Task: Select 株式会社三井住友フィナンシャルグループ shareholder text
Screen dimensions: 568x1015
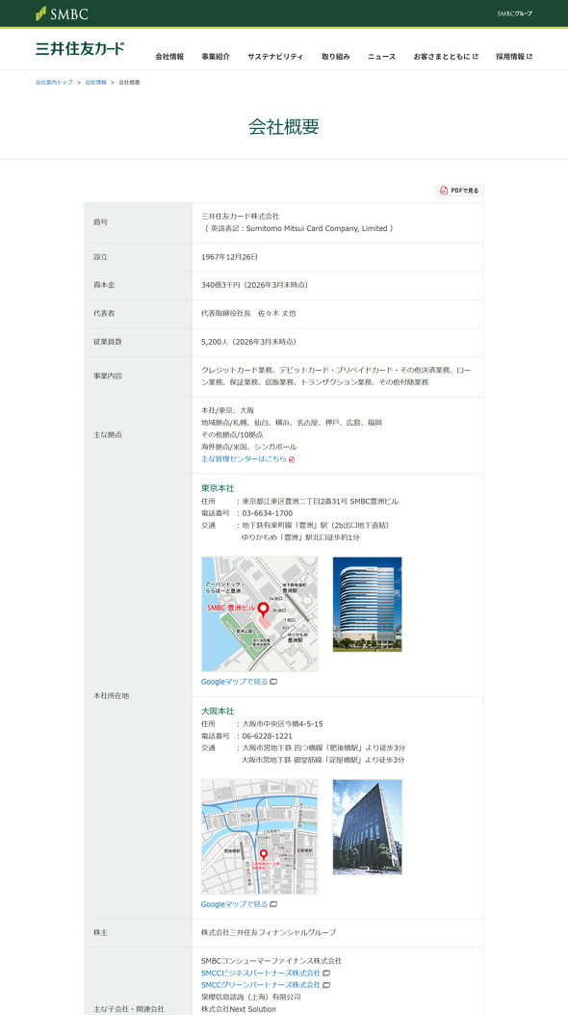Action: [269, 933]
